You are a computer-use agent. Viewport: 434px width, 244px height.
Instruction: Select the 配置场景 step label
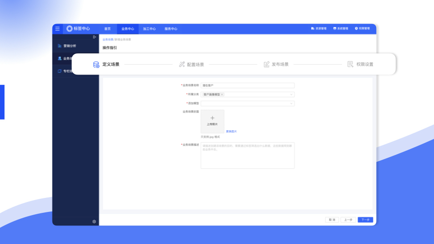(x=195, y=65)
